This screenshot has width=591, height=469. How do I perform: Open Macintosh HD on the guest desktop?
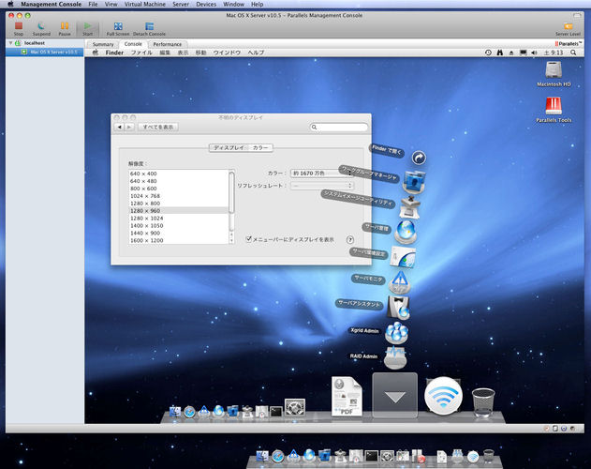(554, 70)
